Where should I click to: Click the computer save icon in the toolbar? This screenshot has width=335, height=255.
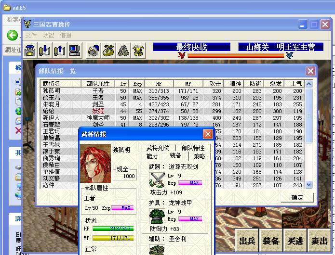click(x=74, y=50)
